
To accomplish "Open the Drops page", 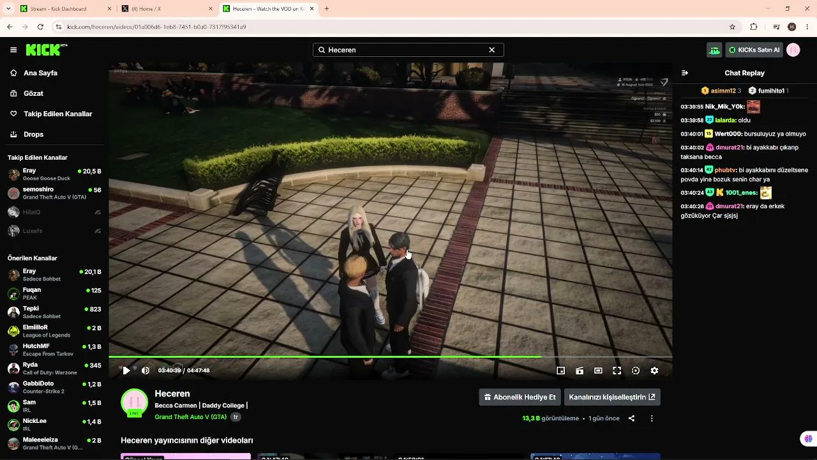I will (x=34, y=134).
